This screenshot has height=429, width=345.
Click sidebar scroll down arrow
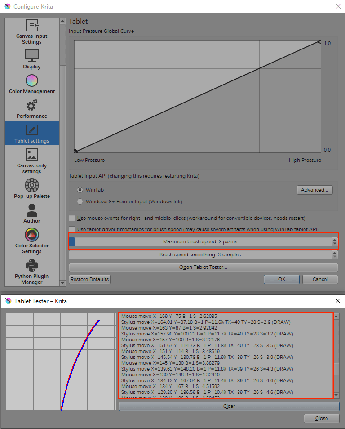point(62,283)
